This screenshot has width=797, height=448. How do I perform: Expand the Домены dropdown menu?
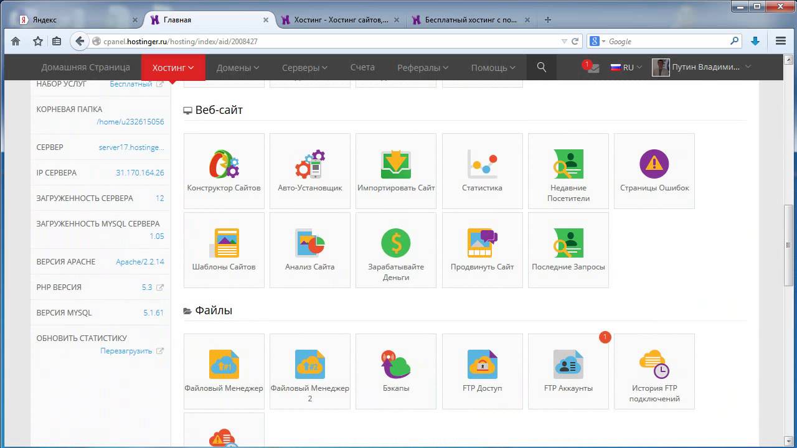[x=238, y=67]
